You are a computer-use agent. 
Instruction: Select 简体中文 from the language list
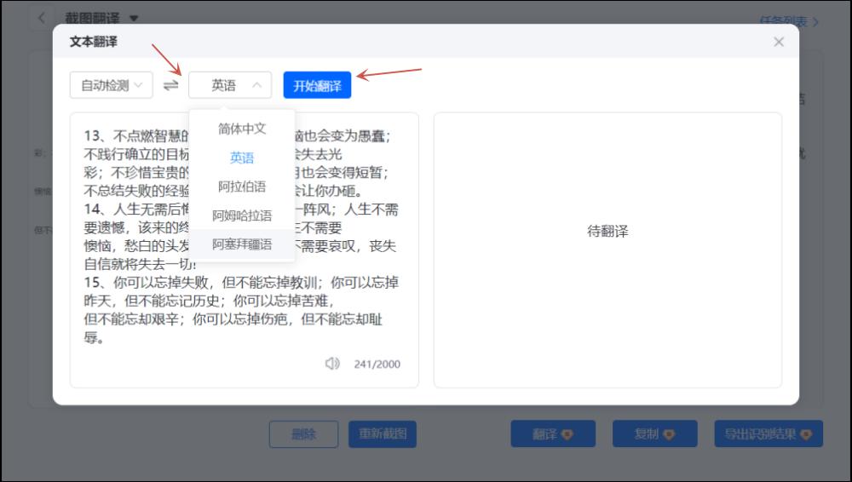[x=242, y=129]
